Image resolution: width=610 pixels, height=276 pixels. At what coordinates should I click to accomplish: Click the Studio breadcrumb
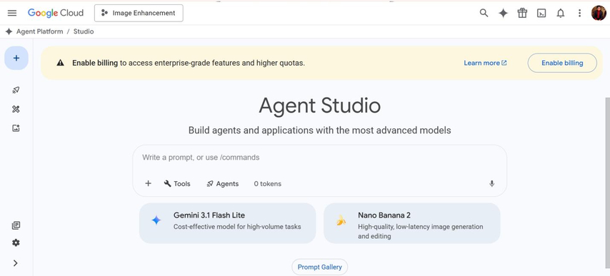tap(84, 31)
